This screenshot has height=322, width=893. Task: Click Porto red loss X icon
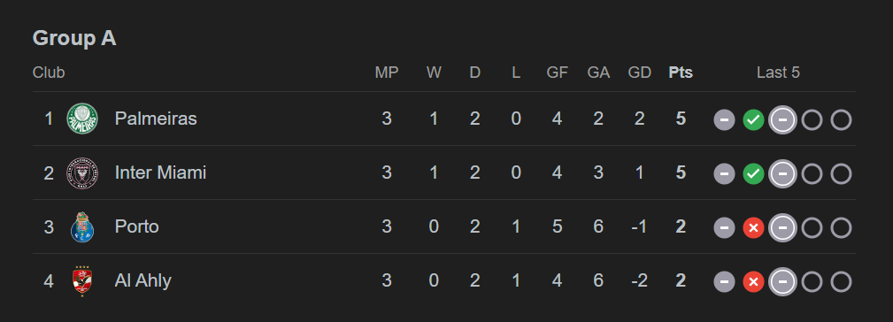tap(753, 227)
